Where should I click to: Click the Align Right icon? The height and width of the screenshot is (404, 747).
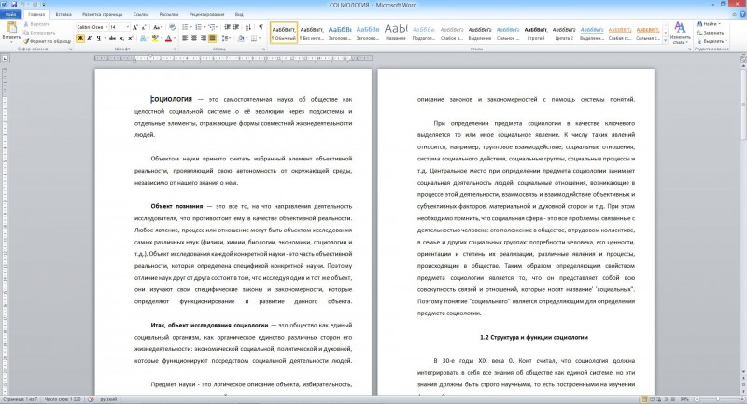[204, 38]
